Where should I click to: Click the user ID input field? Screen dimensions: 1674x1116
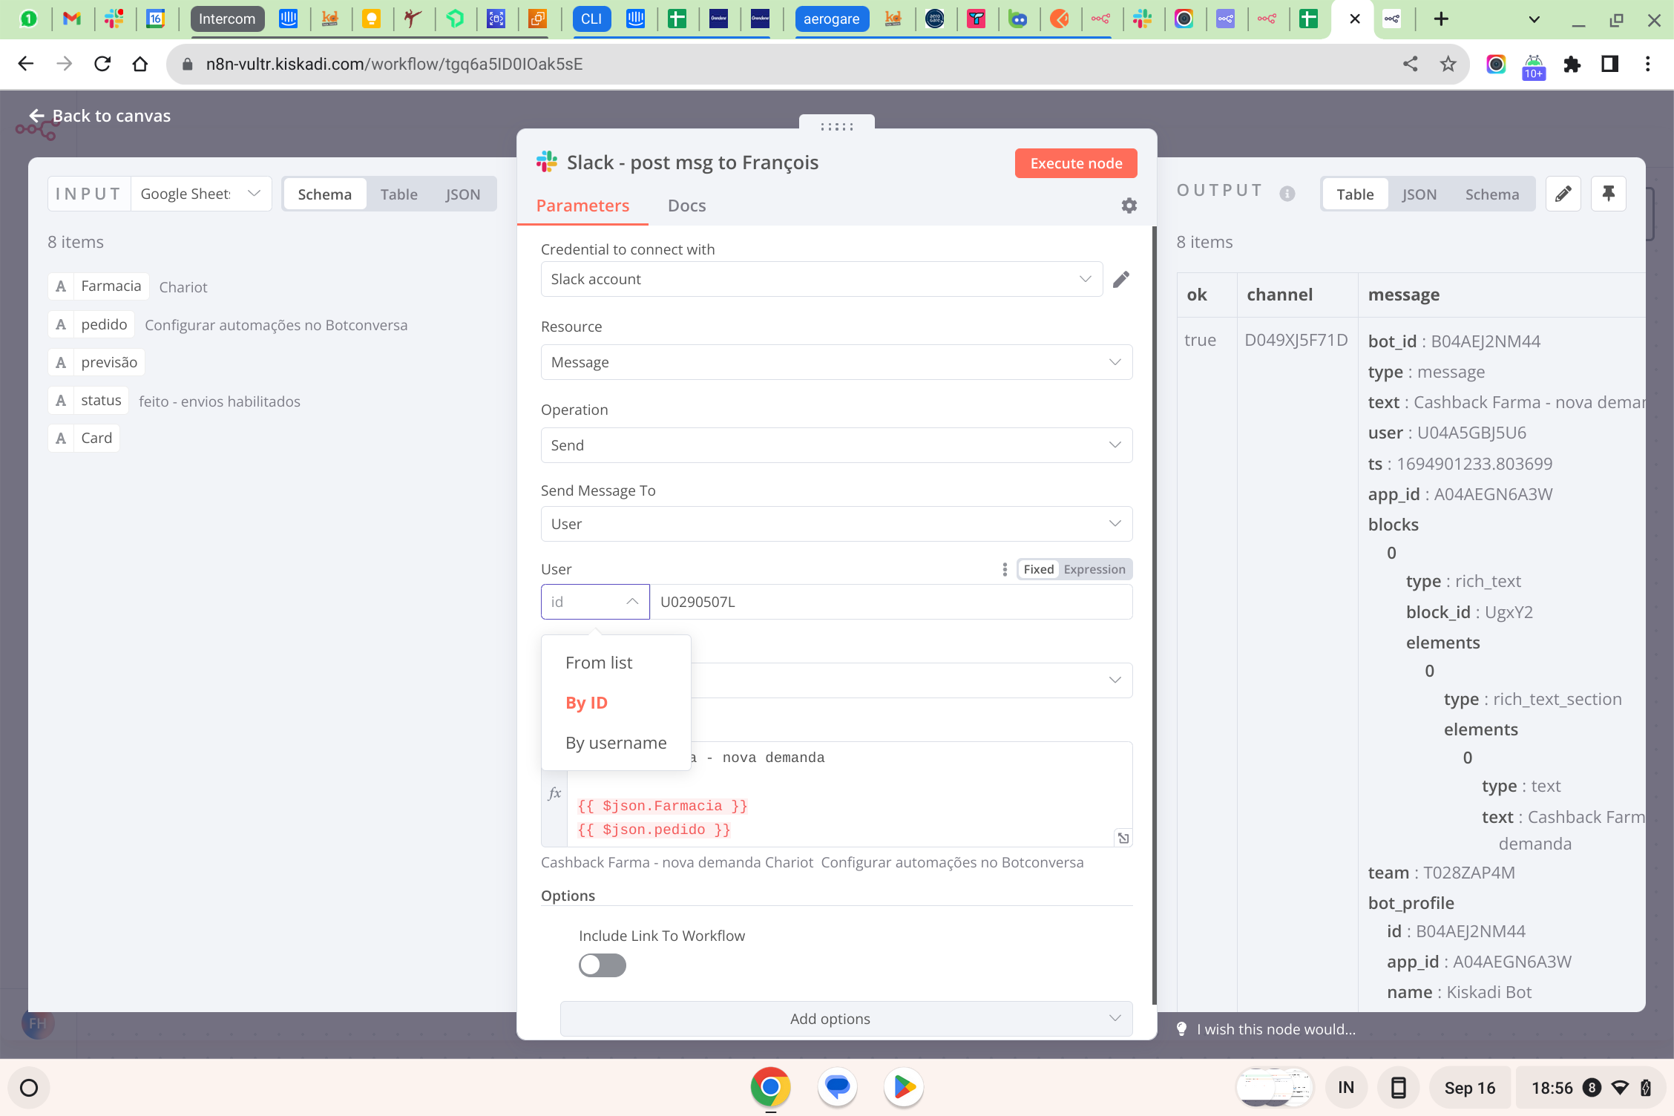(890, 602)
